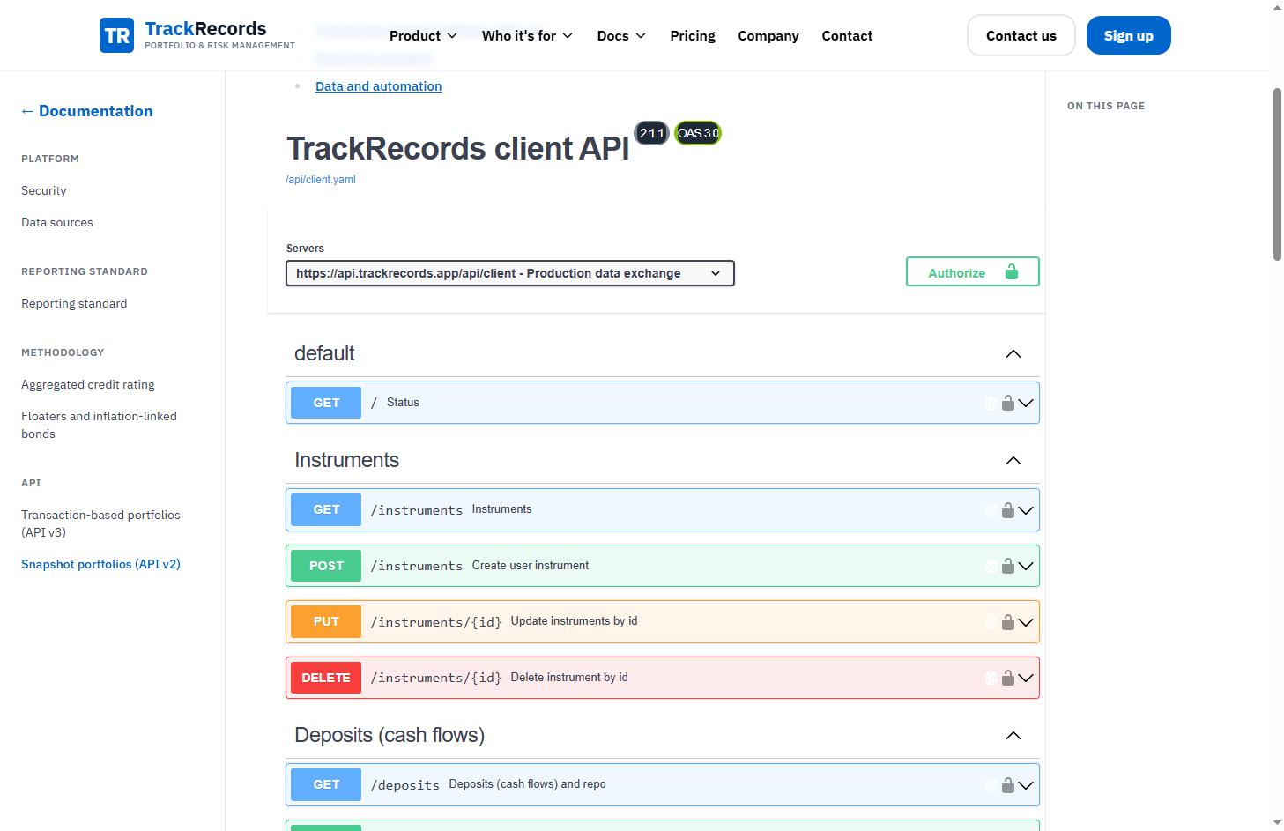Open the Docs navigation dropdown
The image size is (1284, 831).
(x=621, y=36)
